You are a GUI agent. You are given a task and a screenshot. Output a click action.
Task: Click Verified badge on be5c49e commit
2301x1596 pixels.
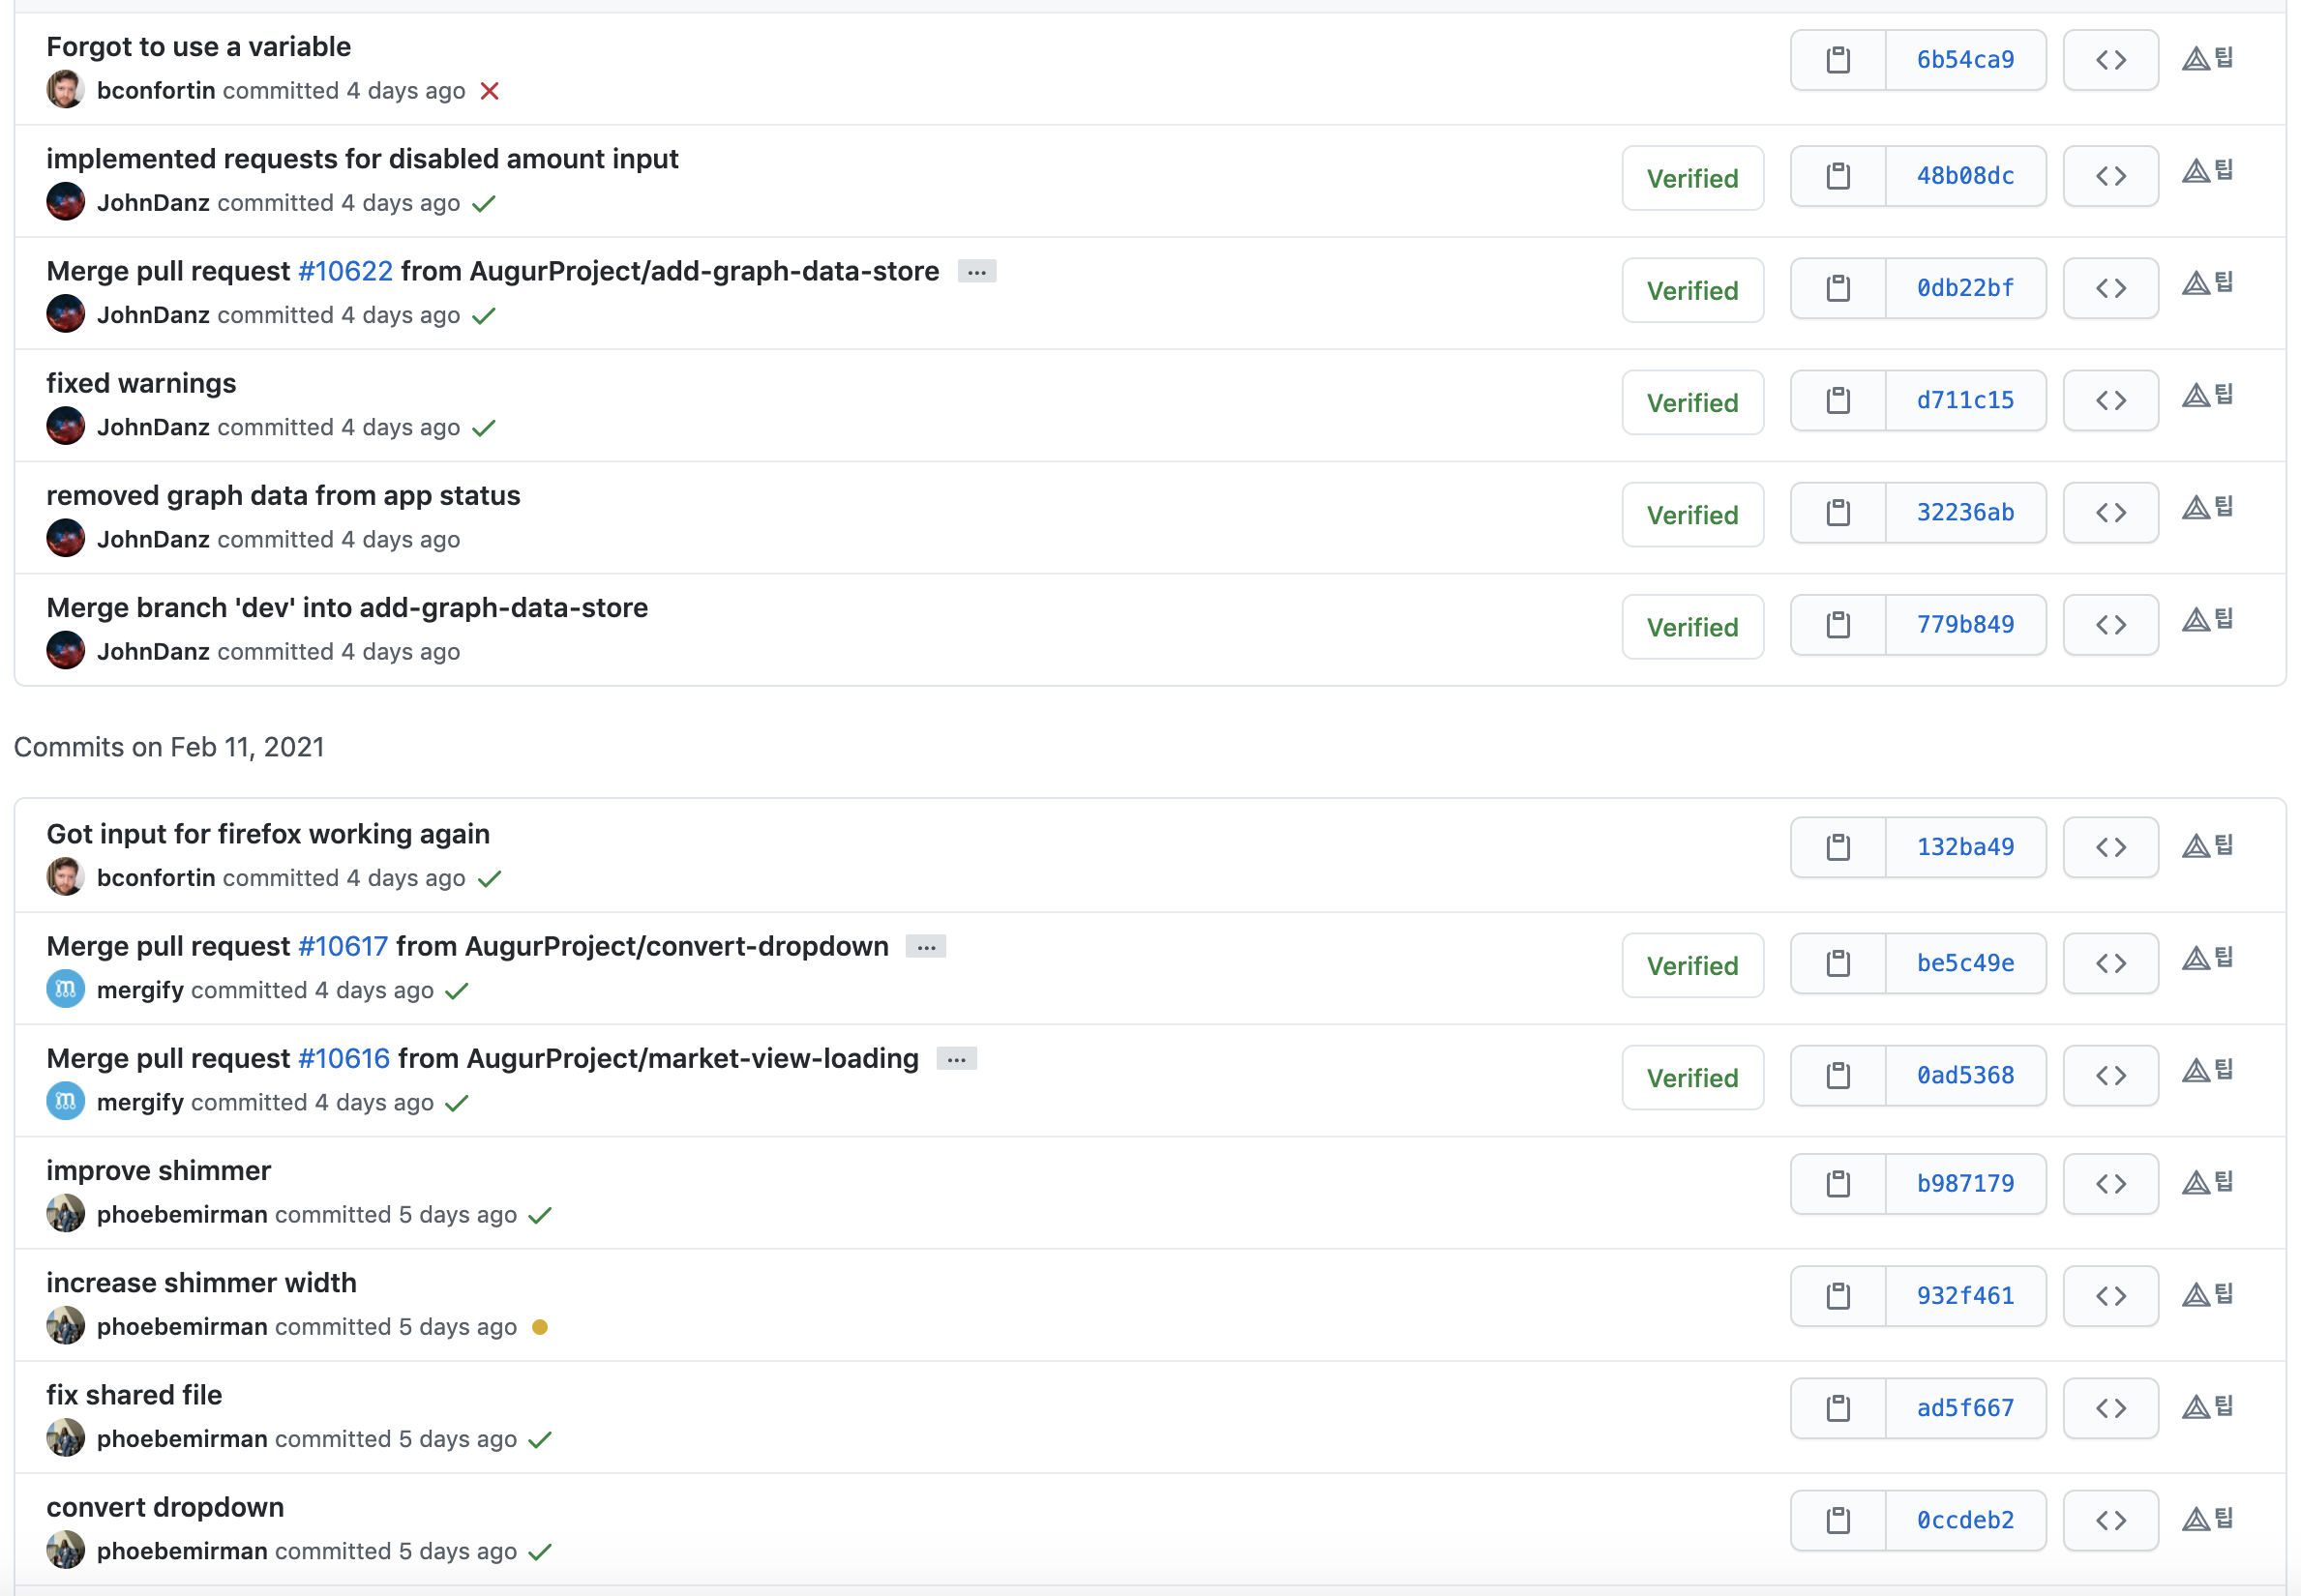(x=1691, y=965)
